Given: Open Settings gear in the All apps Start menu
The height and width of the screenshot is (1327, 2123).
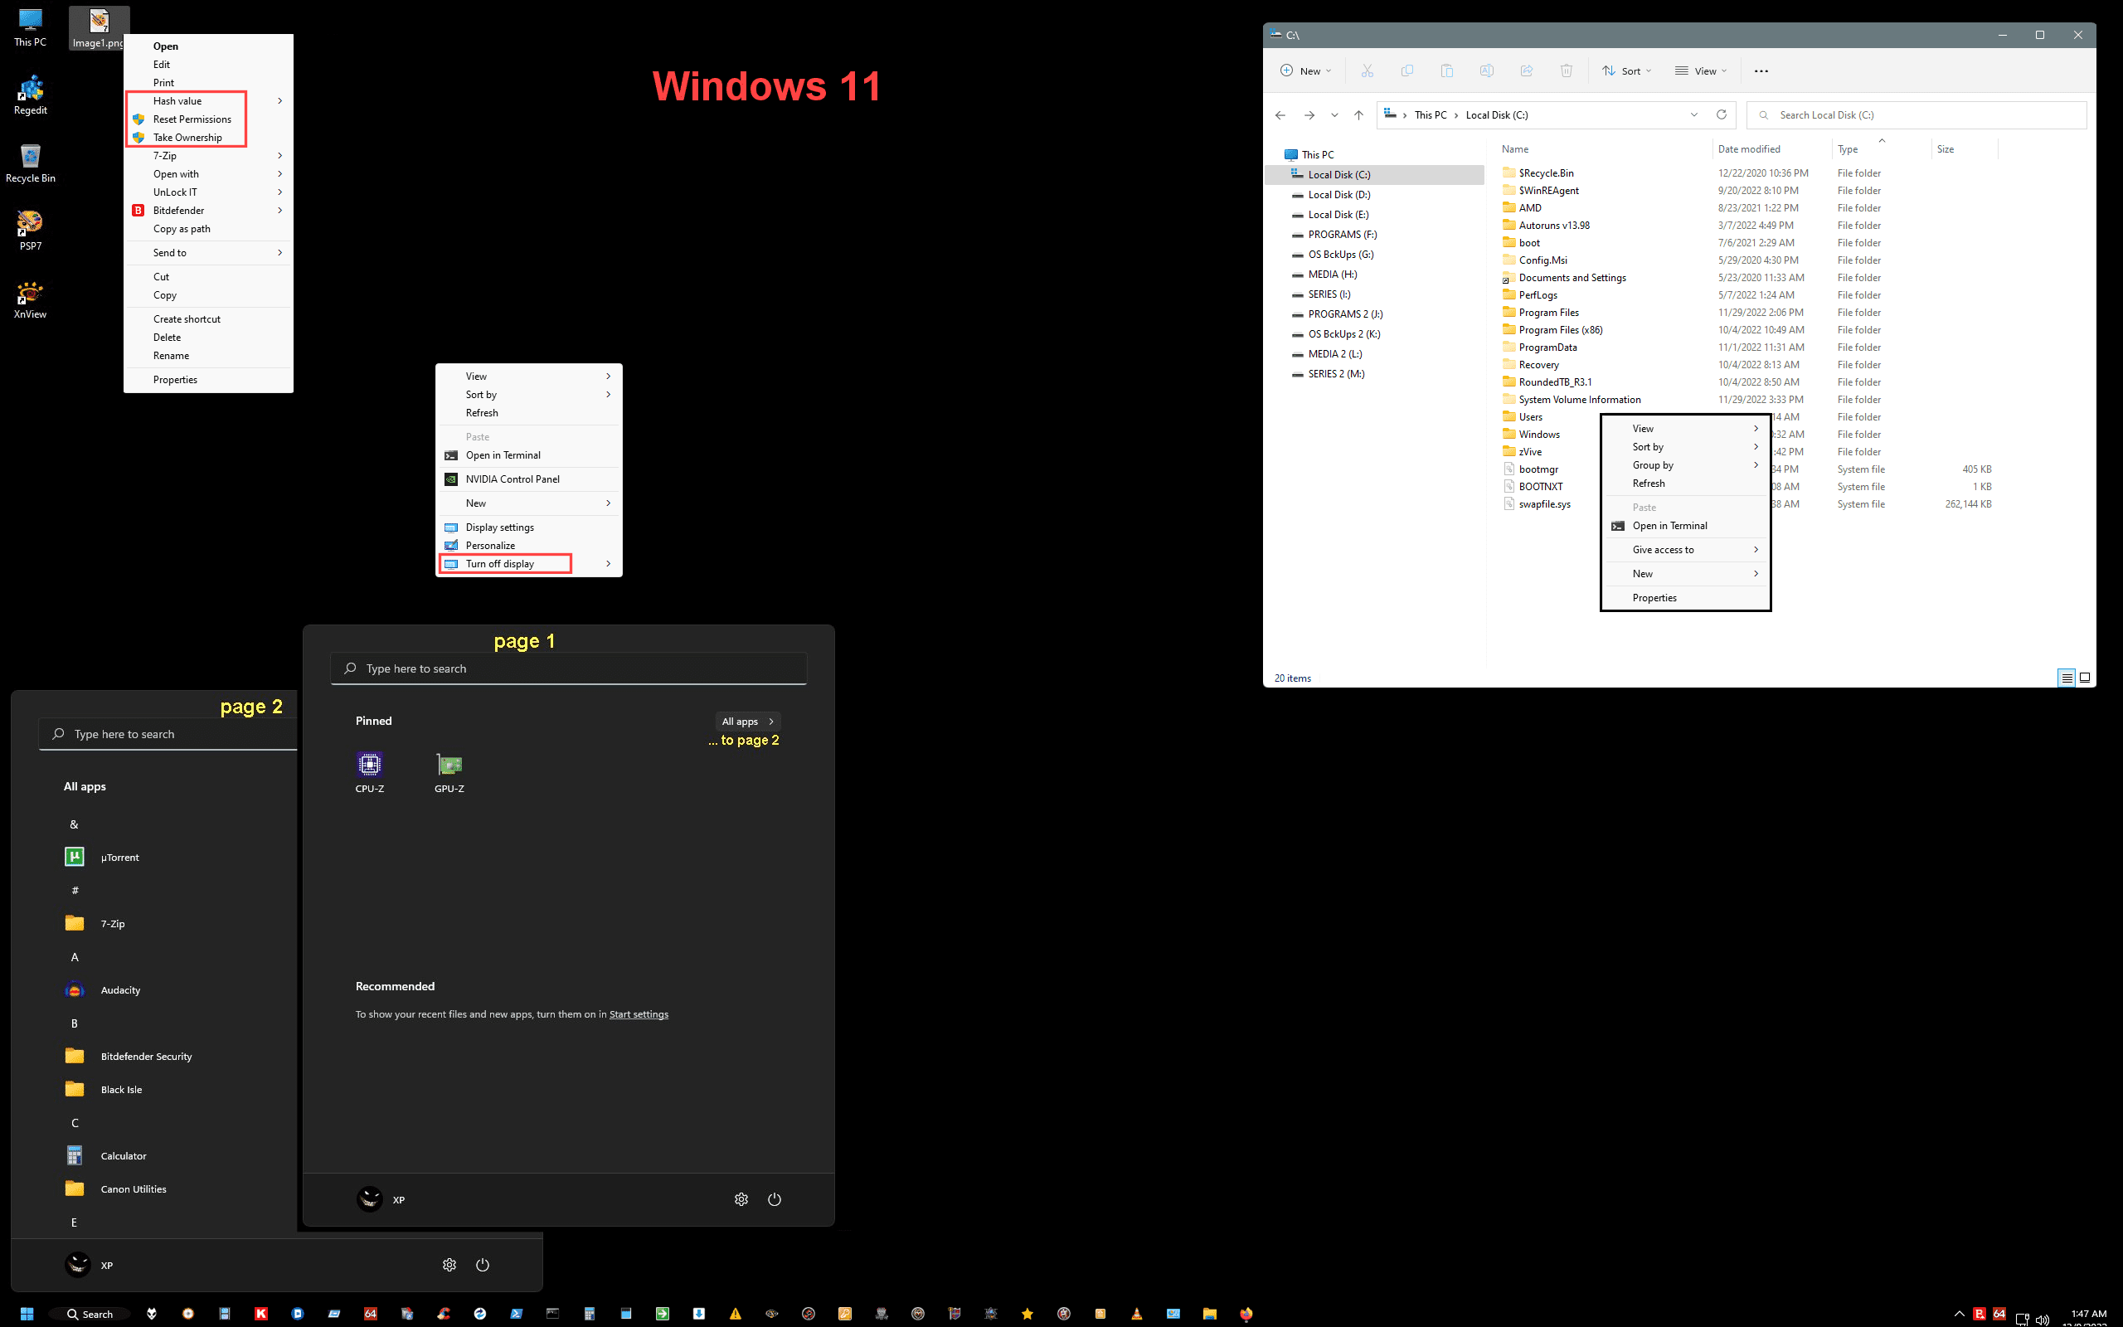Looking at the screenshot, I should click(x=449, y=1265).
